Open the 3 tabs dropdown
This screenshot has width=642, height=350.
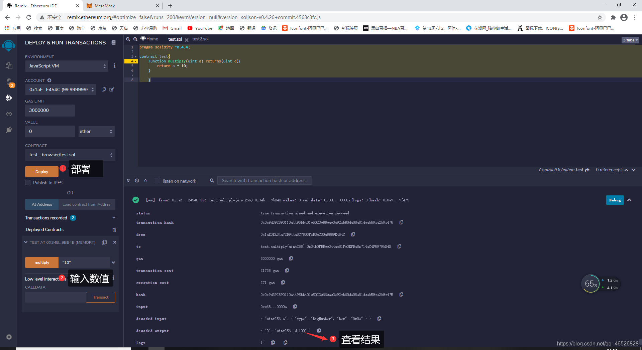pos(630,40)
